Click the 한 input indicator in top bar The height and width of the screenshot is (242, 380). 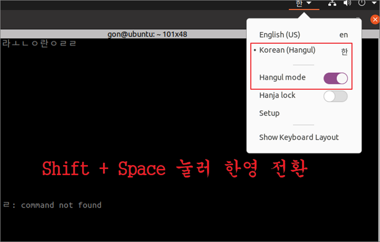[x=299, y=3]
